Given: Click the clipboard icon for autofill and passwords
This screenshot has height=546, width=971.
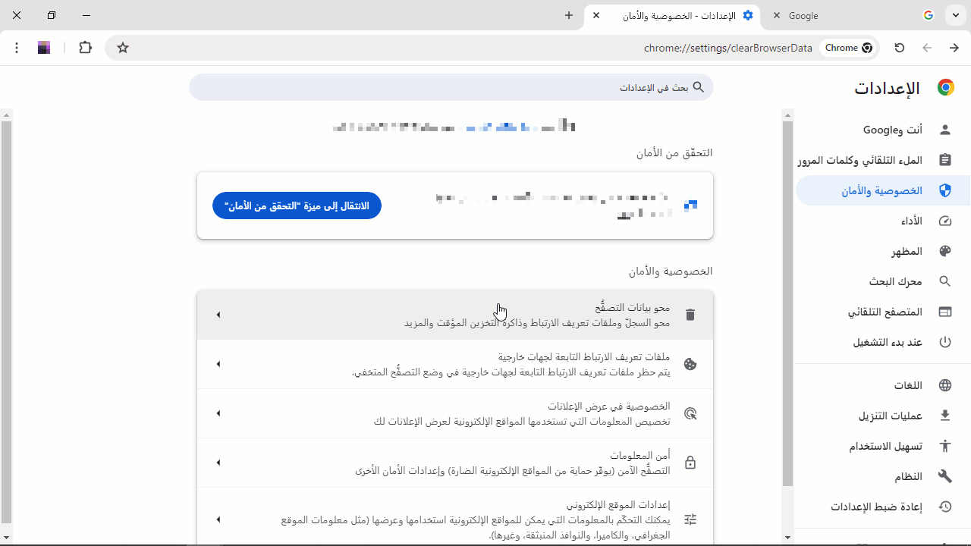Looking at the screenshot, I should click(x=945, y=160).
